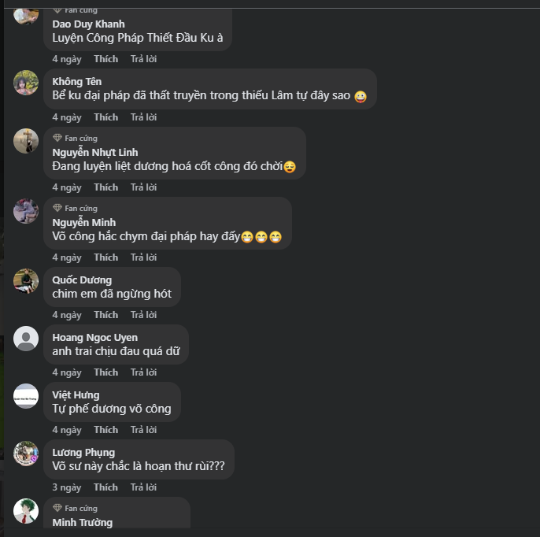Viewport: 540px width, 537px height.
Task: Click Nguyễn Minh's profile avatar
Action: click(x=26, y=211)
